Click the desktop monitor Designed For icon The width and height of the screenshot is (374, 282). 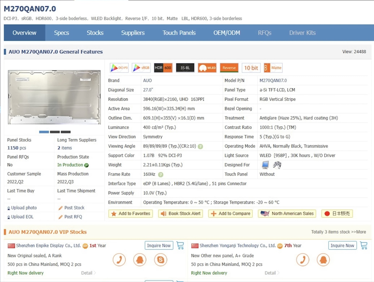coord(265,165)
